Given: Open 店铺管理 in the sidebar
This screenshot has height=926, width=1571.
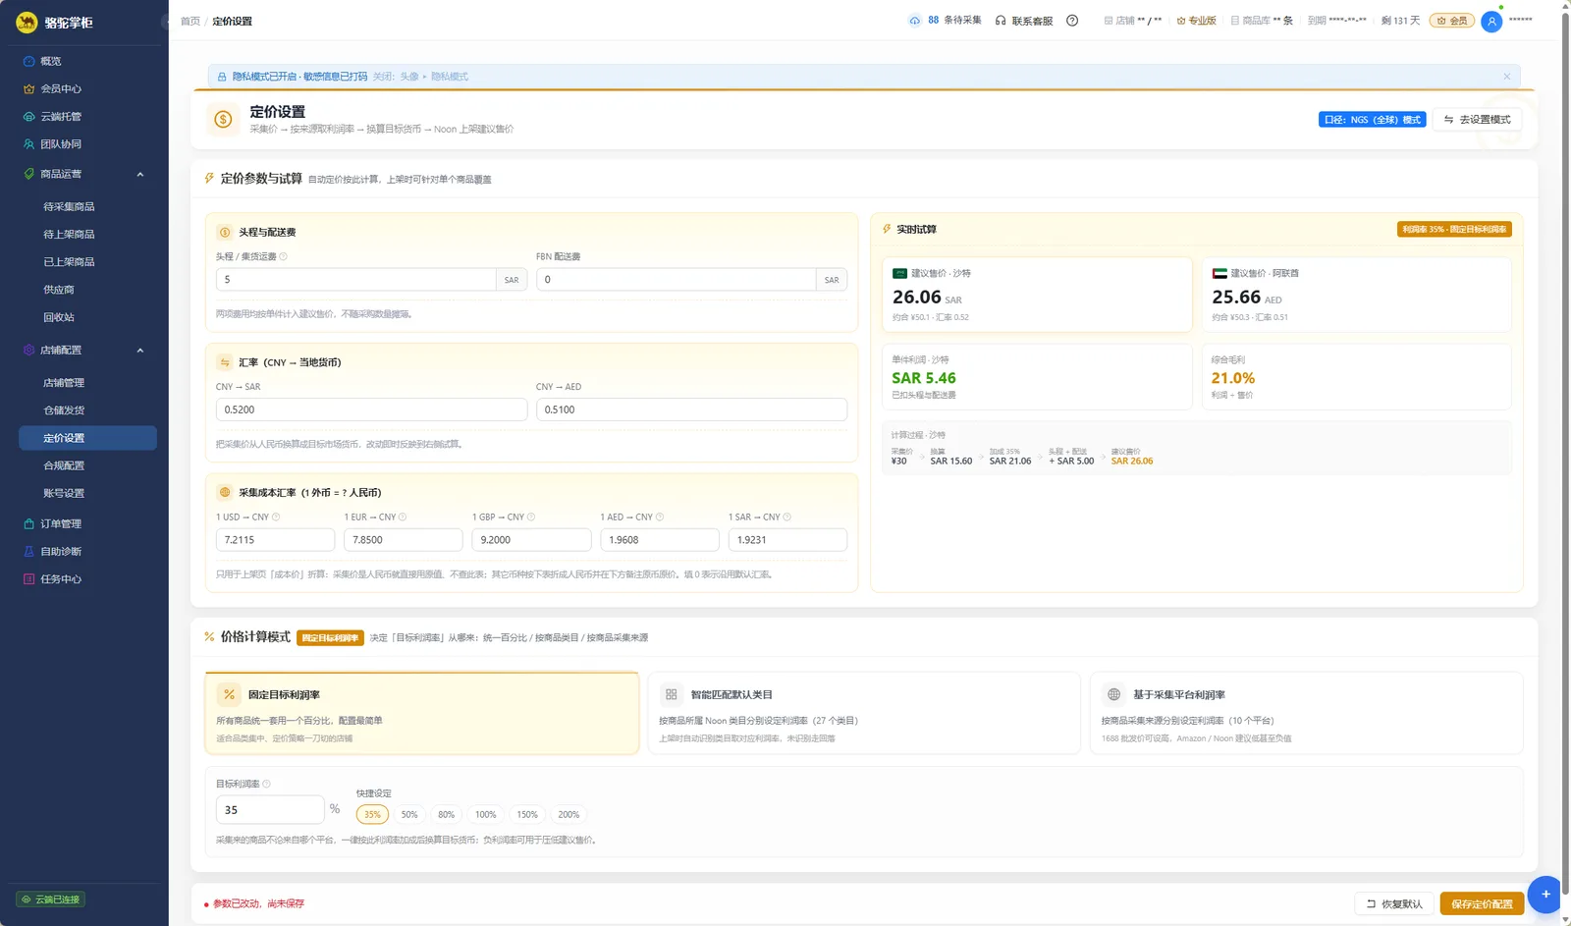Looking at the screenshot, I should point(64,383).
